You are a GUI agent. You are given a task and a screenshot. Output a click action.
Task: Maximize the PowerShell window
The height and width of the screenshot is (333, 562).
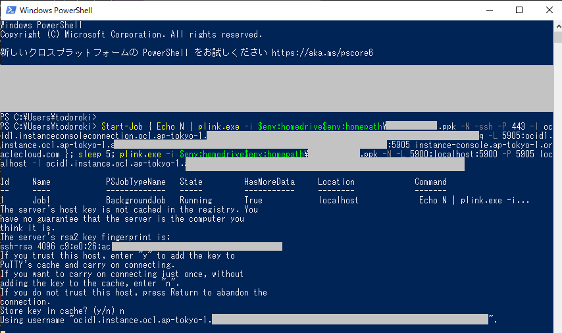tap(519, 10)
